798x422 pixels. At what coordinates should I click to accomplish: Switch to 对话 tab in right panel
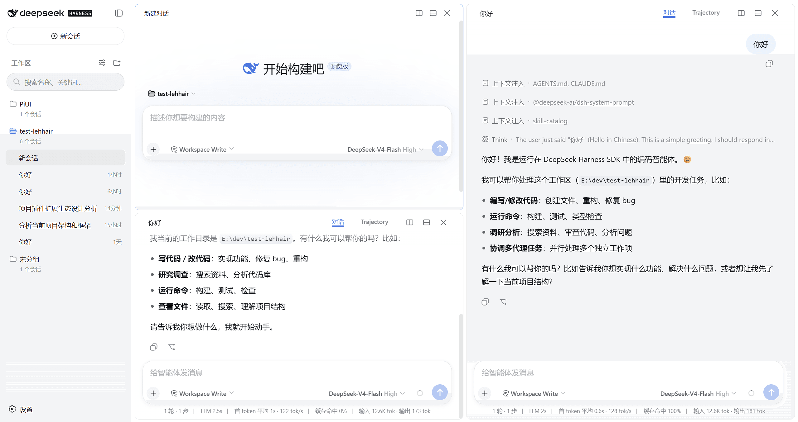click(669, 13)
